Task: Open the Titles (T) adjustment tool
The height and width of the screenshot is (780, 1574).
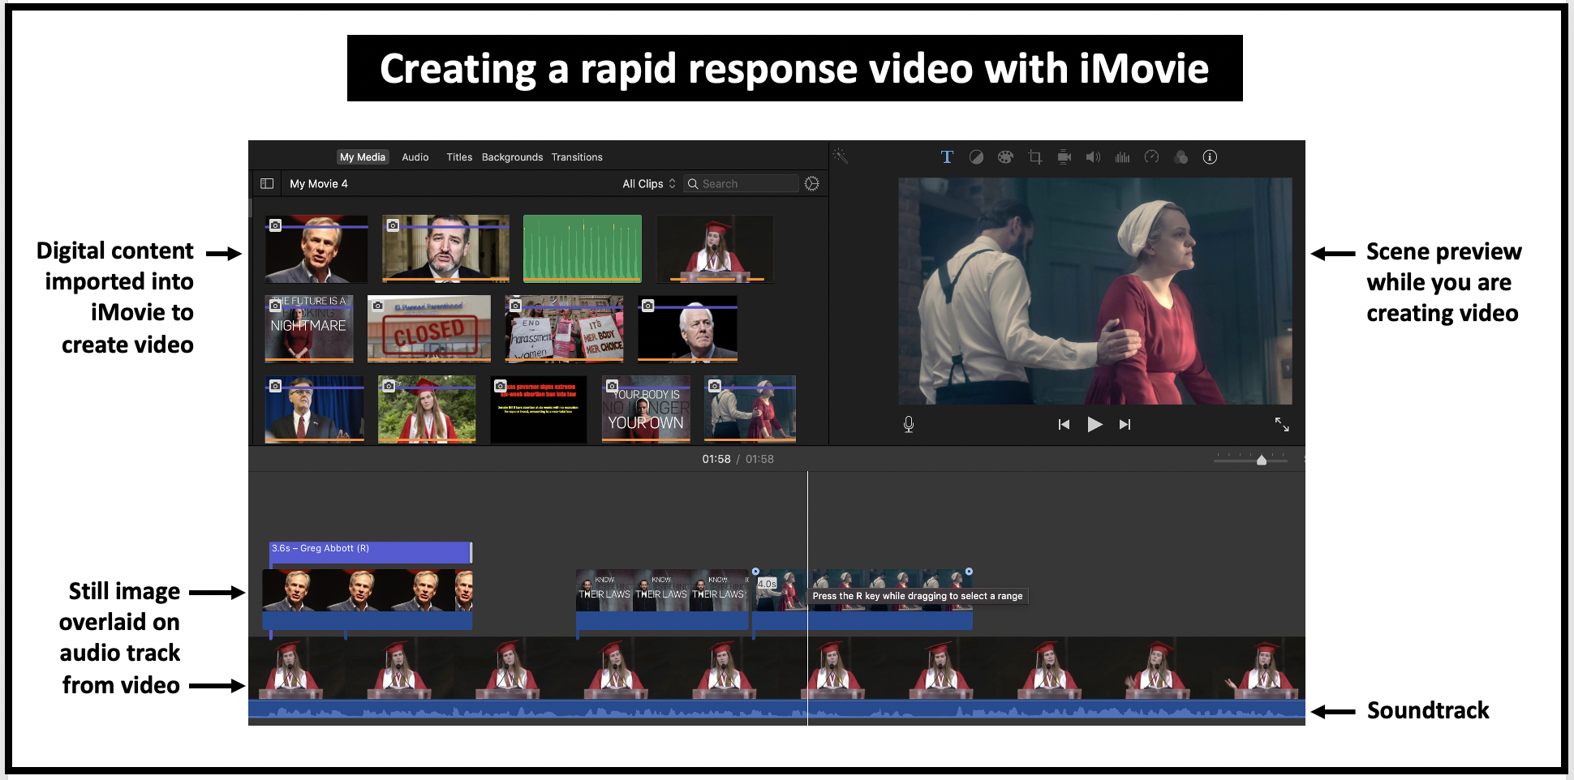Action: click(x=947, y=157)
